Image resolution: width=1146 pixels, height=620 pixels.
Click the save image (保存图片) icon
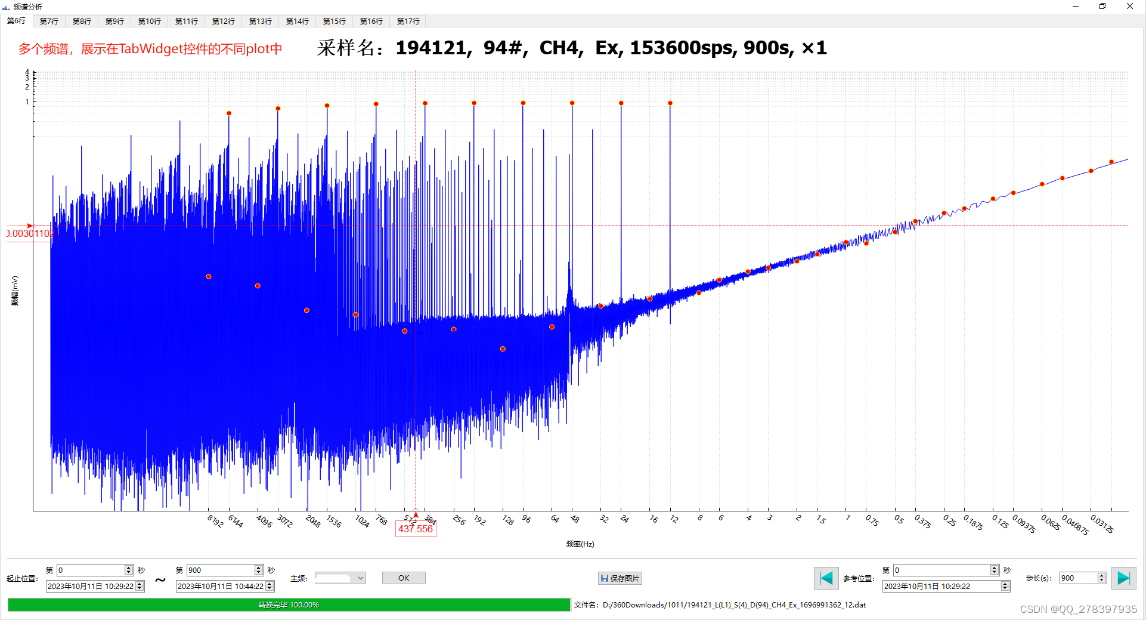604,578
